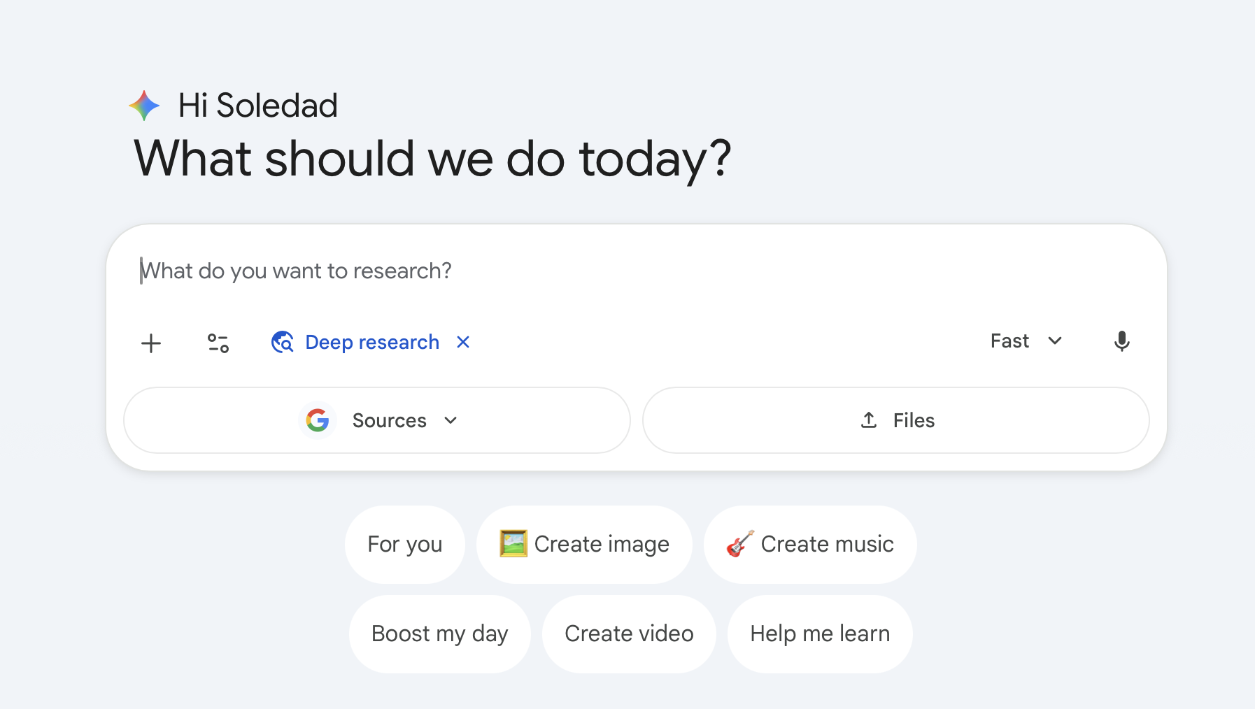Expand the Sources dropdown
Viewport: 1255px width, 709px height.
(377, 420)
